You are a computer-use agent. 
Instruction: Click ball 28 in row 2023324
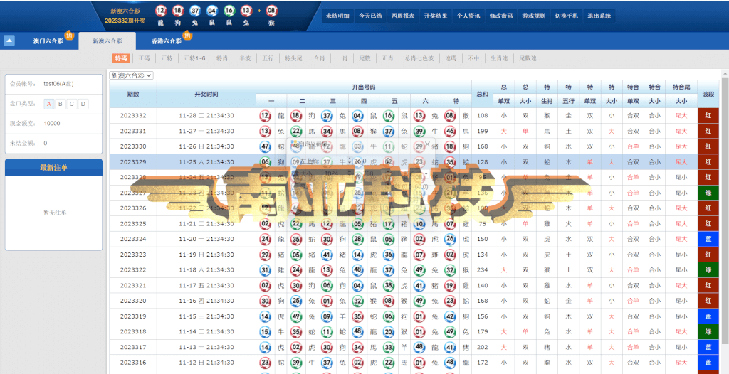coord(357,239)
